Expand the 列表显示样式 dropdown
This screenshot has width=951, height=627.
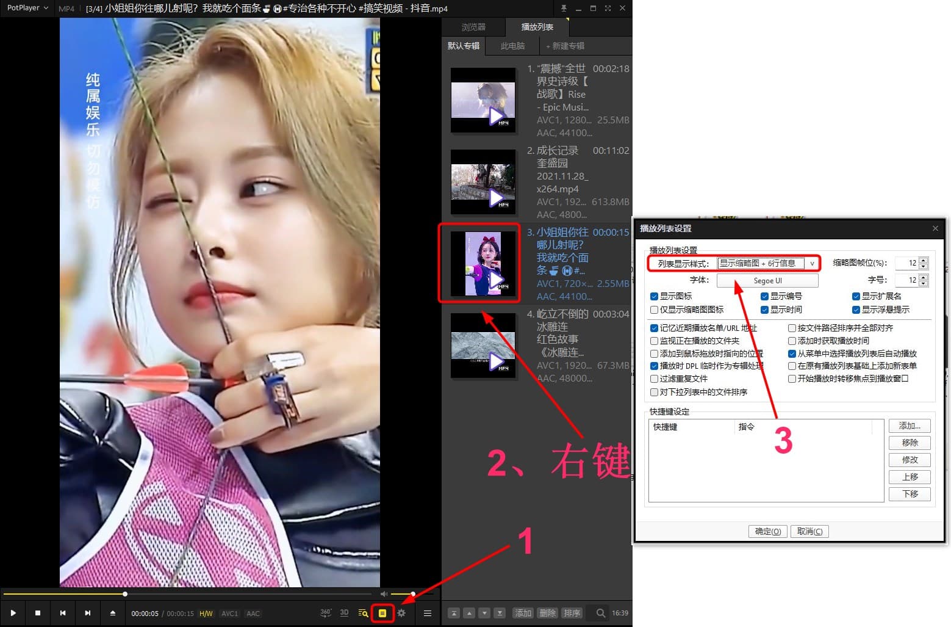pos(811,263)
